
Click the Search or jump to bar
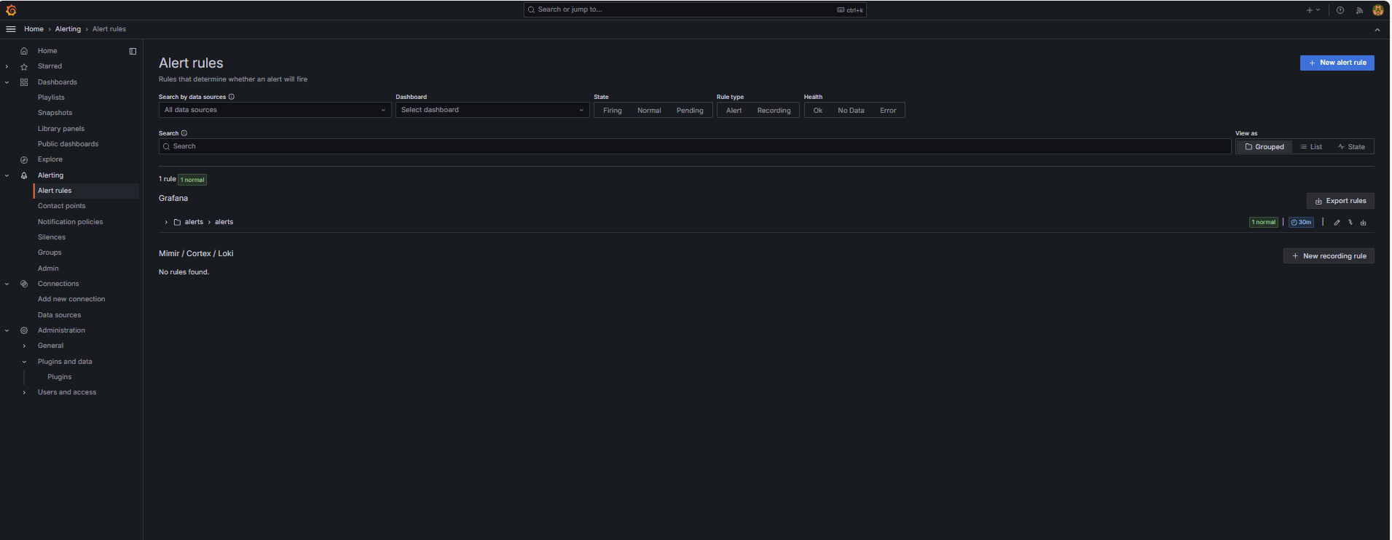(695, 10)
